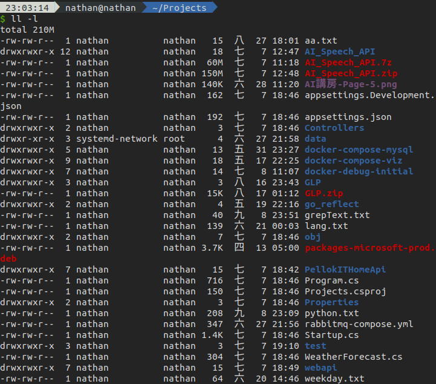Select the Properties directory name
Screen dimensions: 436x384
pyautogui.click(x=332, y=302)
